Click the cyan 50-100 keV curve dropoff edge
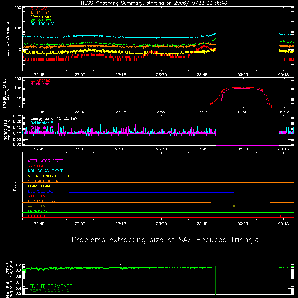The image size is (298, 298). click(x=216, y=52)
